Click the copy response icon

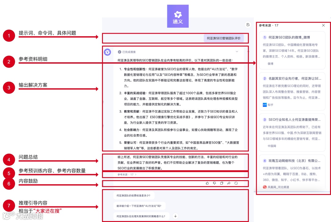point(222,183)
